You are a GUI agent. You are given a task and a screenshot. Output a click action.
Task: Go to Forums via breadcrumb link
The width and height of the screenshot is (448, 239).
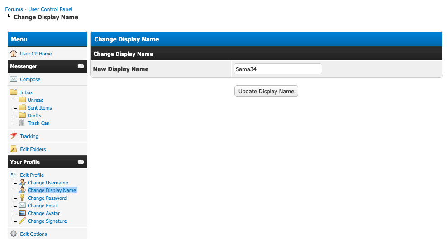[14, 9]
